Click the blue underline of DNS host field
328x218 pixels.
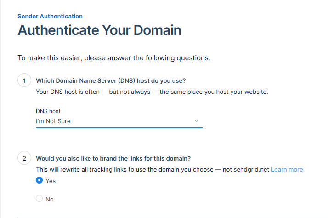click(119, 127)
